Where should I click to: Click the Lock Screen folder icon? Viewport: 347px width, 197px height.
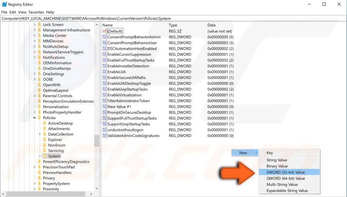pos(40,24)
